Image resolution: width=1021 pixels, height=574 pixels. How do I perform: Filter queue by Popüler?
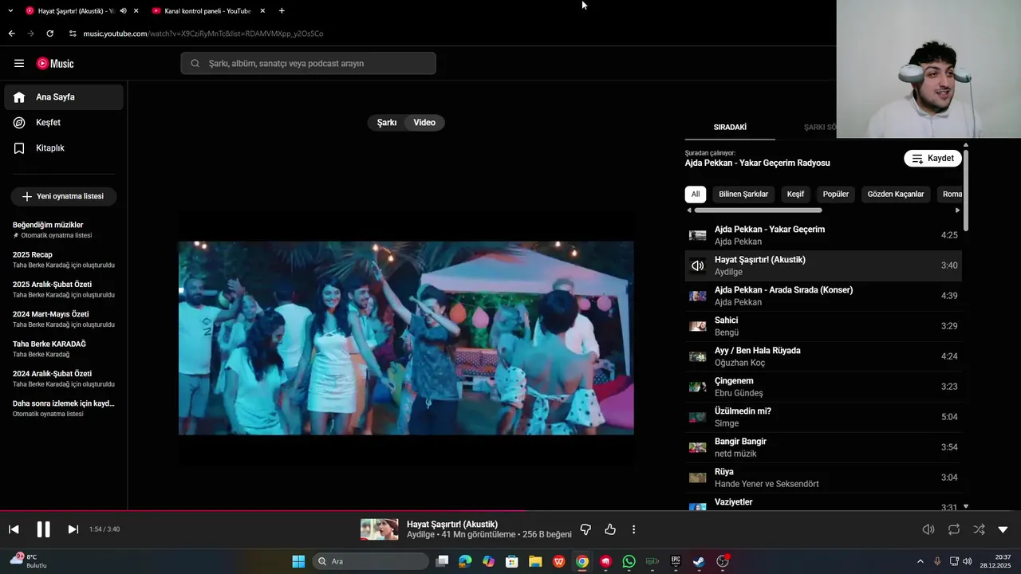[x=836, y=194]
